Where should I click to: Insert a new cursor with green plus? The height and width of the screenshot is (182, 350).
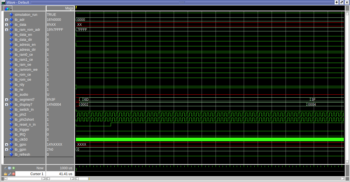[x=13, y=168]
